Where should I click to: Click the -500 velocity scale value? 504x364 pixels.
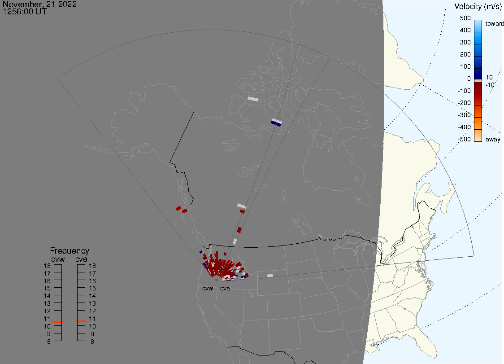[465, 139]
